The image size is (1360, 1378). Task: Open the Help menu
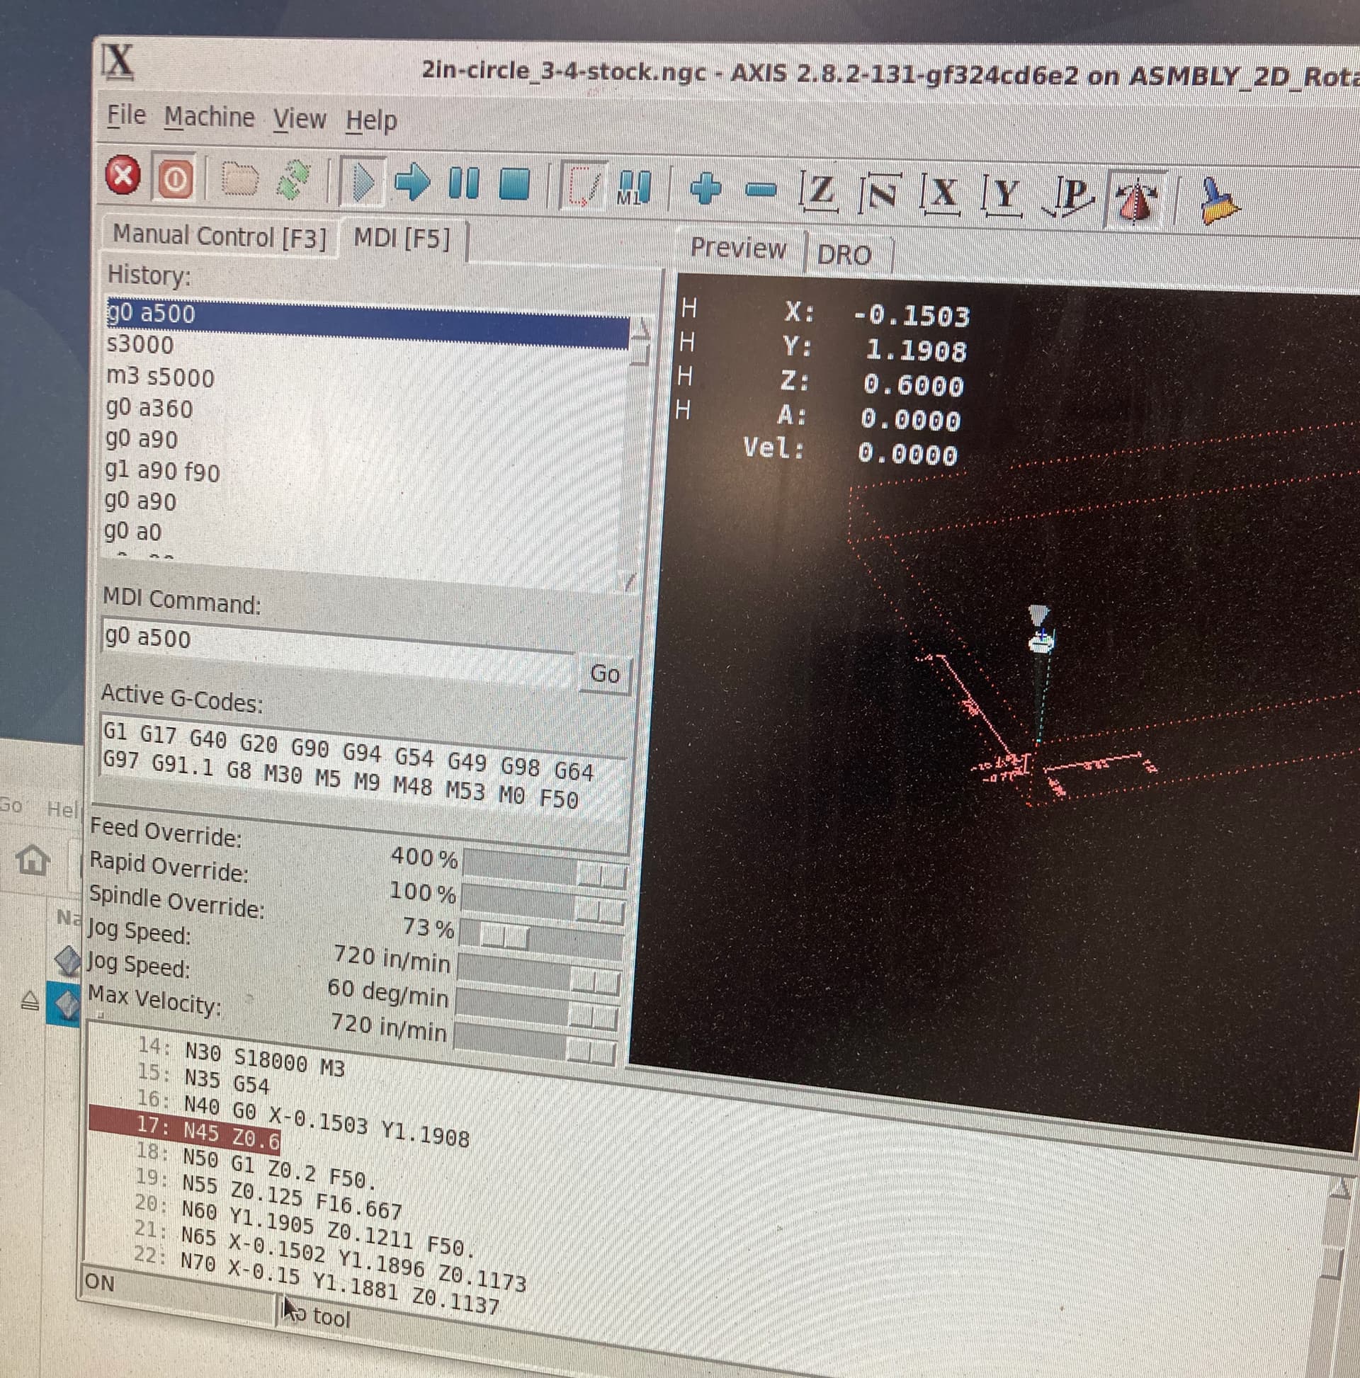[x=371, y=120]
